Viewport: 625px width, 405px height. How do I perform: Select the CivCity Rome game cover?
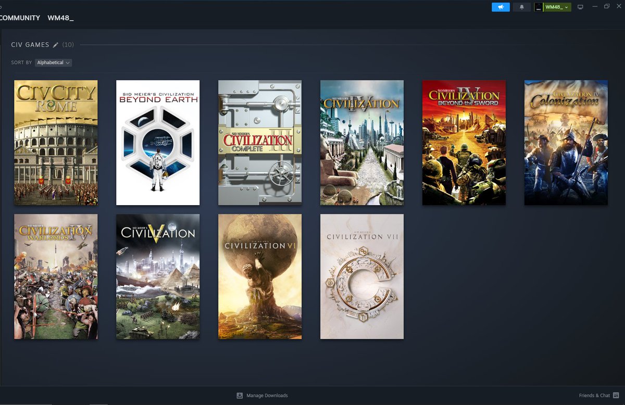pos(56,143)
